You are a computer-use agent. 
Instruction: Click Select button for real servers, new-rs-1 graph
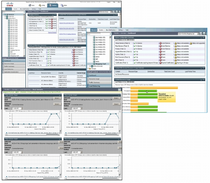57,98
